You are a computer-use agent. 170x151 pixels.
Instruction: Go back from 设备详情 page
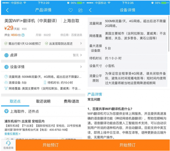coord(90,10)
